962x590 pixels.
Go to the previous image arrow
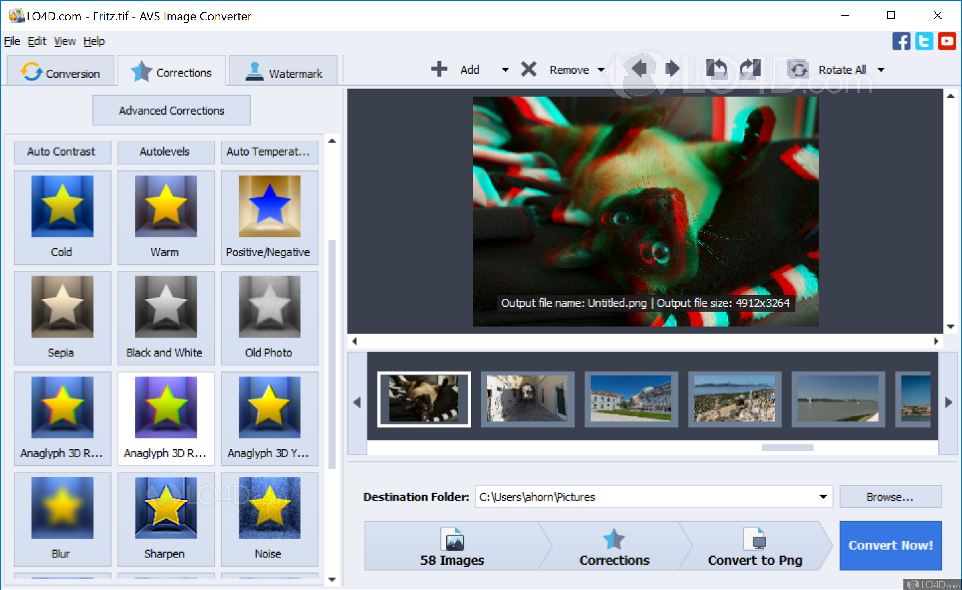point(640,68)
